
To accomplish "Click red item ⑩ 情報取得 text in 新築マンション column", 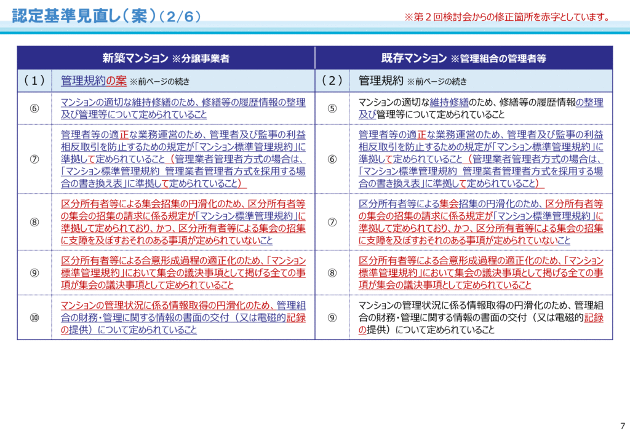I will click(x=183, y=317).
